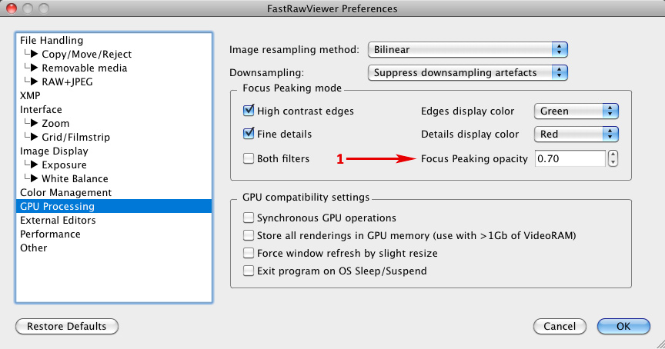Enable the Both filters checkbox
Viewport: 665px width, 349px height.
pos(249,159)
